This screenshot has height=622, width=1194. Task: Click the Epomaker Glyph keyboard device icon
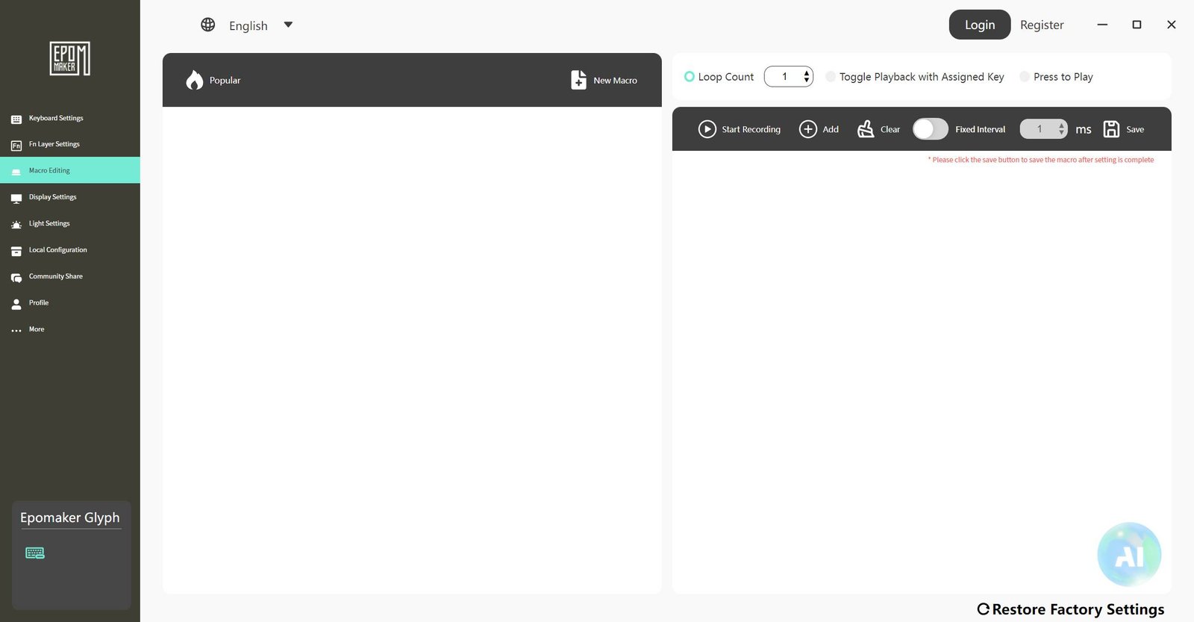pyautogui.click(x=35, y=553)
